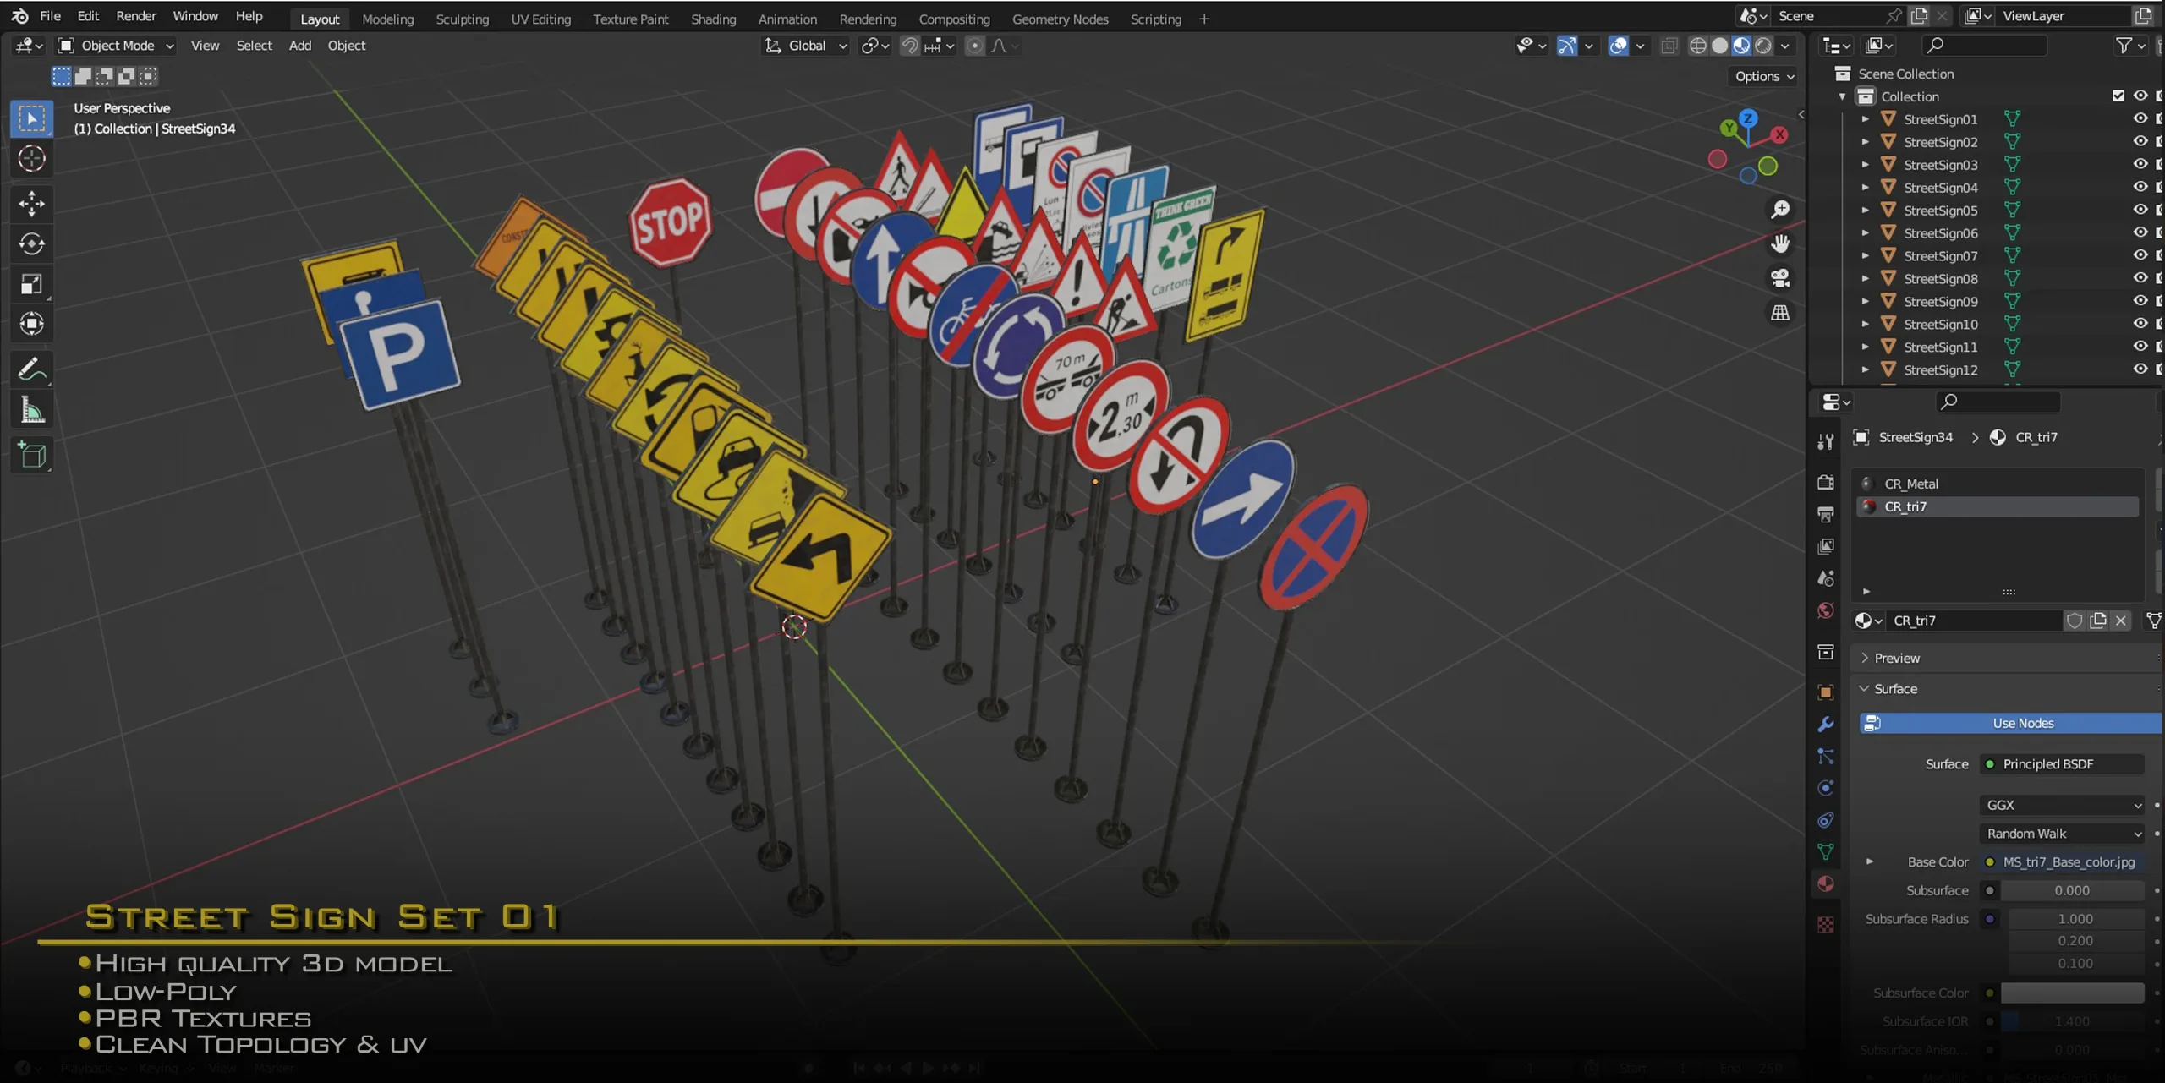The height and width of the screenshot is (1083, 2165).
Task: Open the GGX distribution dropdown
Action: coord(2062,805)
